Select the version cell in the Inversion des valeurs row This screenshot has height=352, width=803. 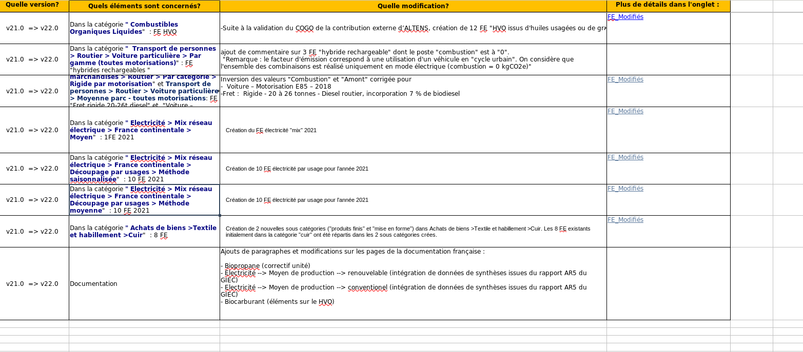coord(34,91)
